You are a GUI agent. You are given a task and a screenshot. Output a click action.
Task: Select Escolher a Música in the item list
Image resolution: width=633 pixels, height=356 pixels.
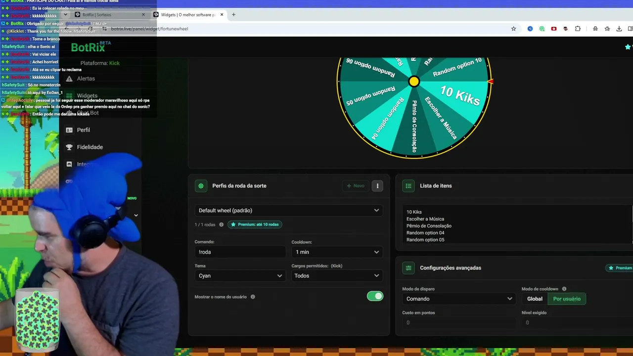click(x=425, y=219)
